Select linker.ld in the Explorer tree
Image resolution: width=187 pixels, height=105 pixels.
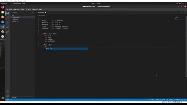22,22
